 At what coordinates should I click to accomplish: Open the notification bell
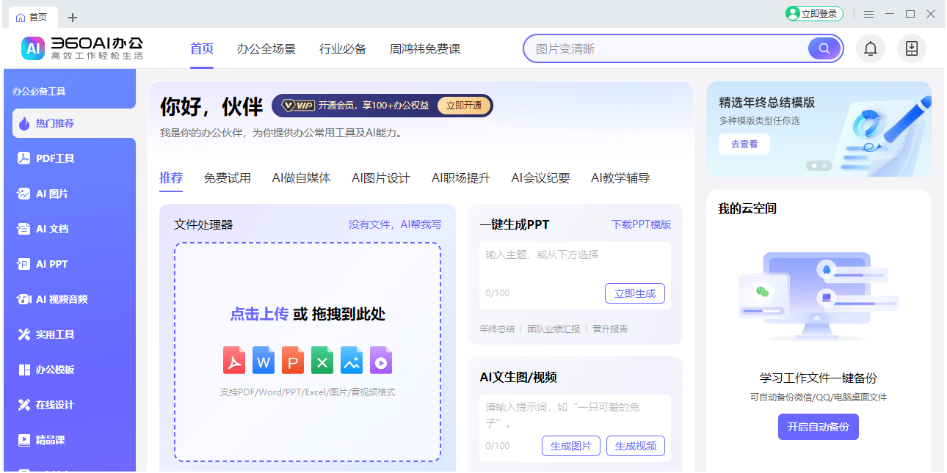(870, 48)
